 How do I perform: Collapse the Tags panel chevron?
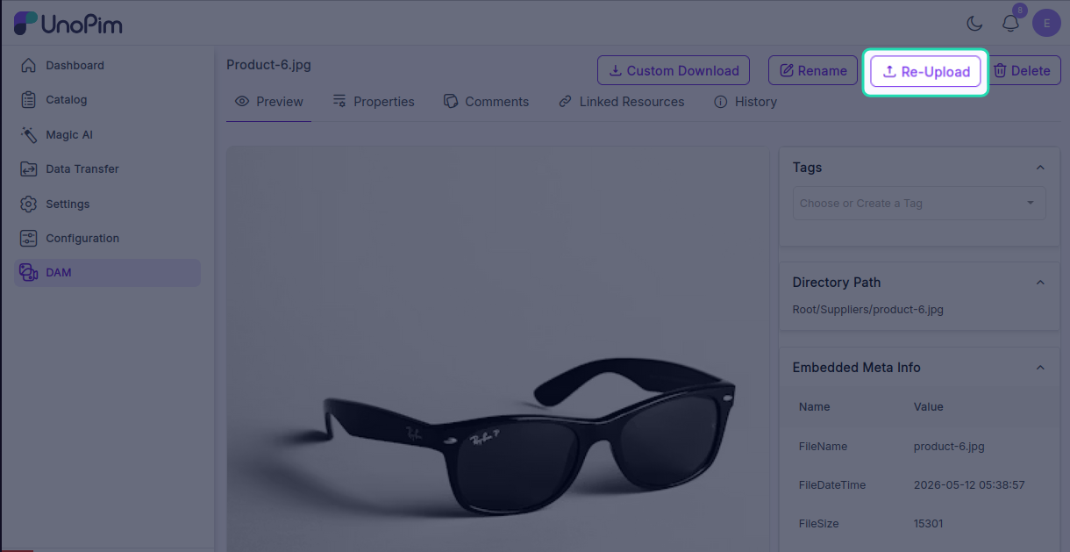[1040, 168]
